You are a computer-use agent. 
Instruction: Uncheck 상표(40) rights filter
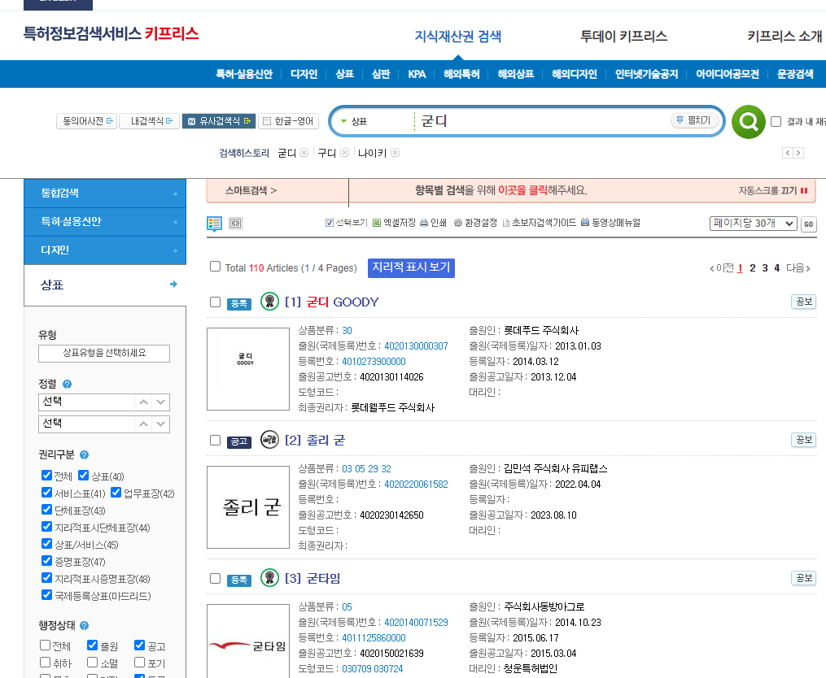click(x=83, y=476)
